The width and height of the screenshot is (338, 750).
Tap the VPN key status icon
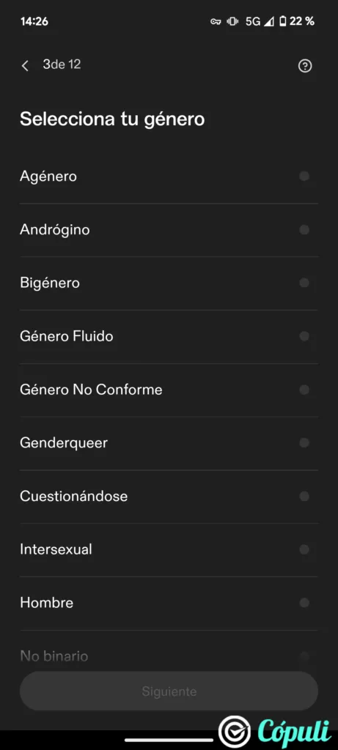click(x=216, y=21)
